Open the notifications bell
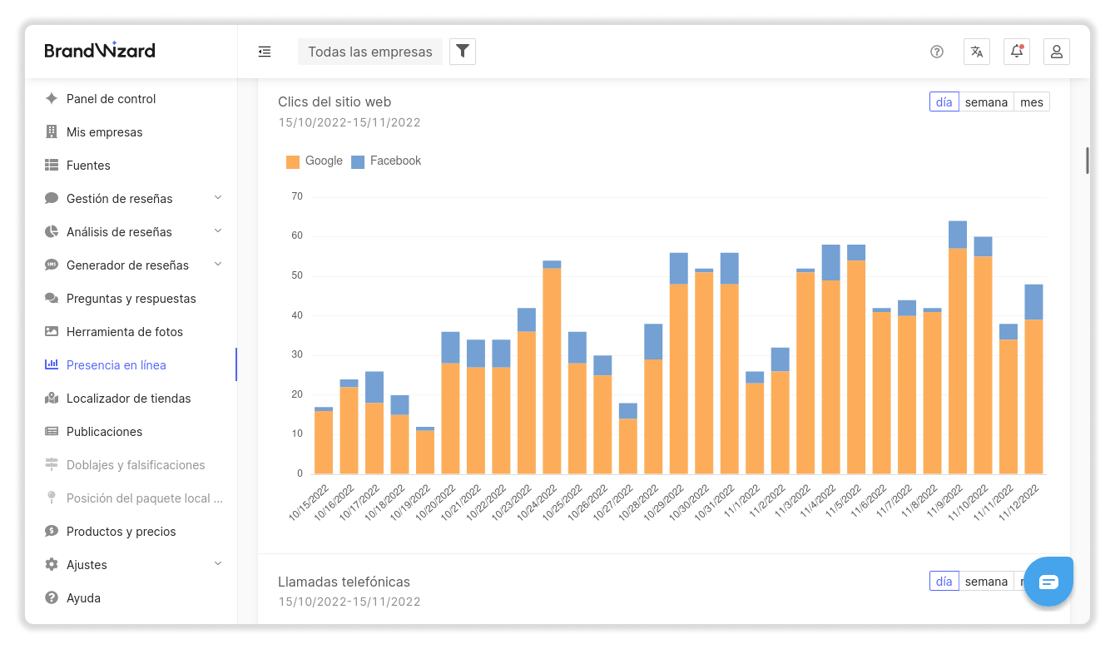The height and width of the screenshot is (649, 1115). [1017, 52]
